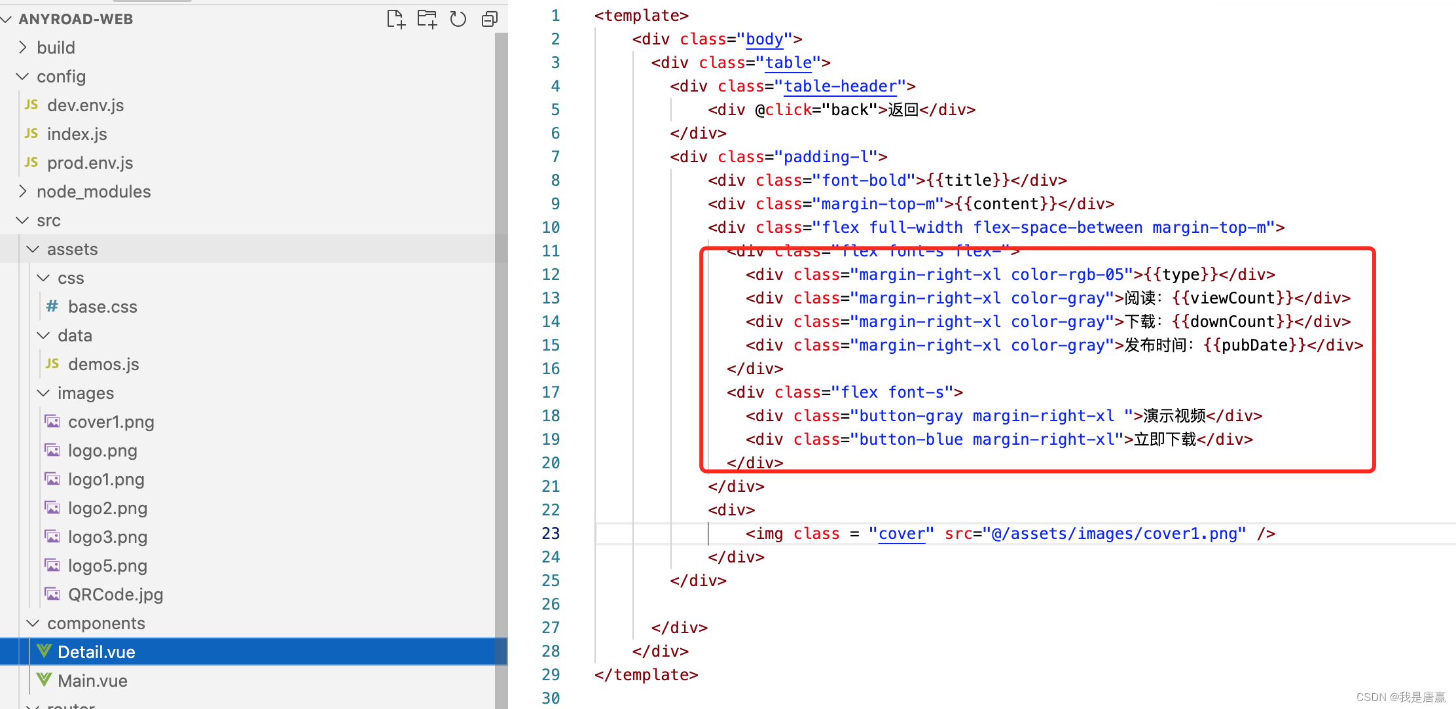Viewport: 1456px width, 709px height.
Task: Click the hash icon beside base.css
Action: pyautogui.click(x=51, y=306)
